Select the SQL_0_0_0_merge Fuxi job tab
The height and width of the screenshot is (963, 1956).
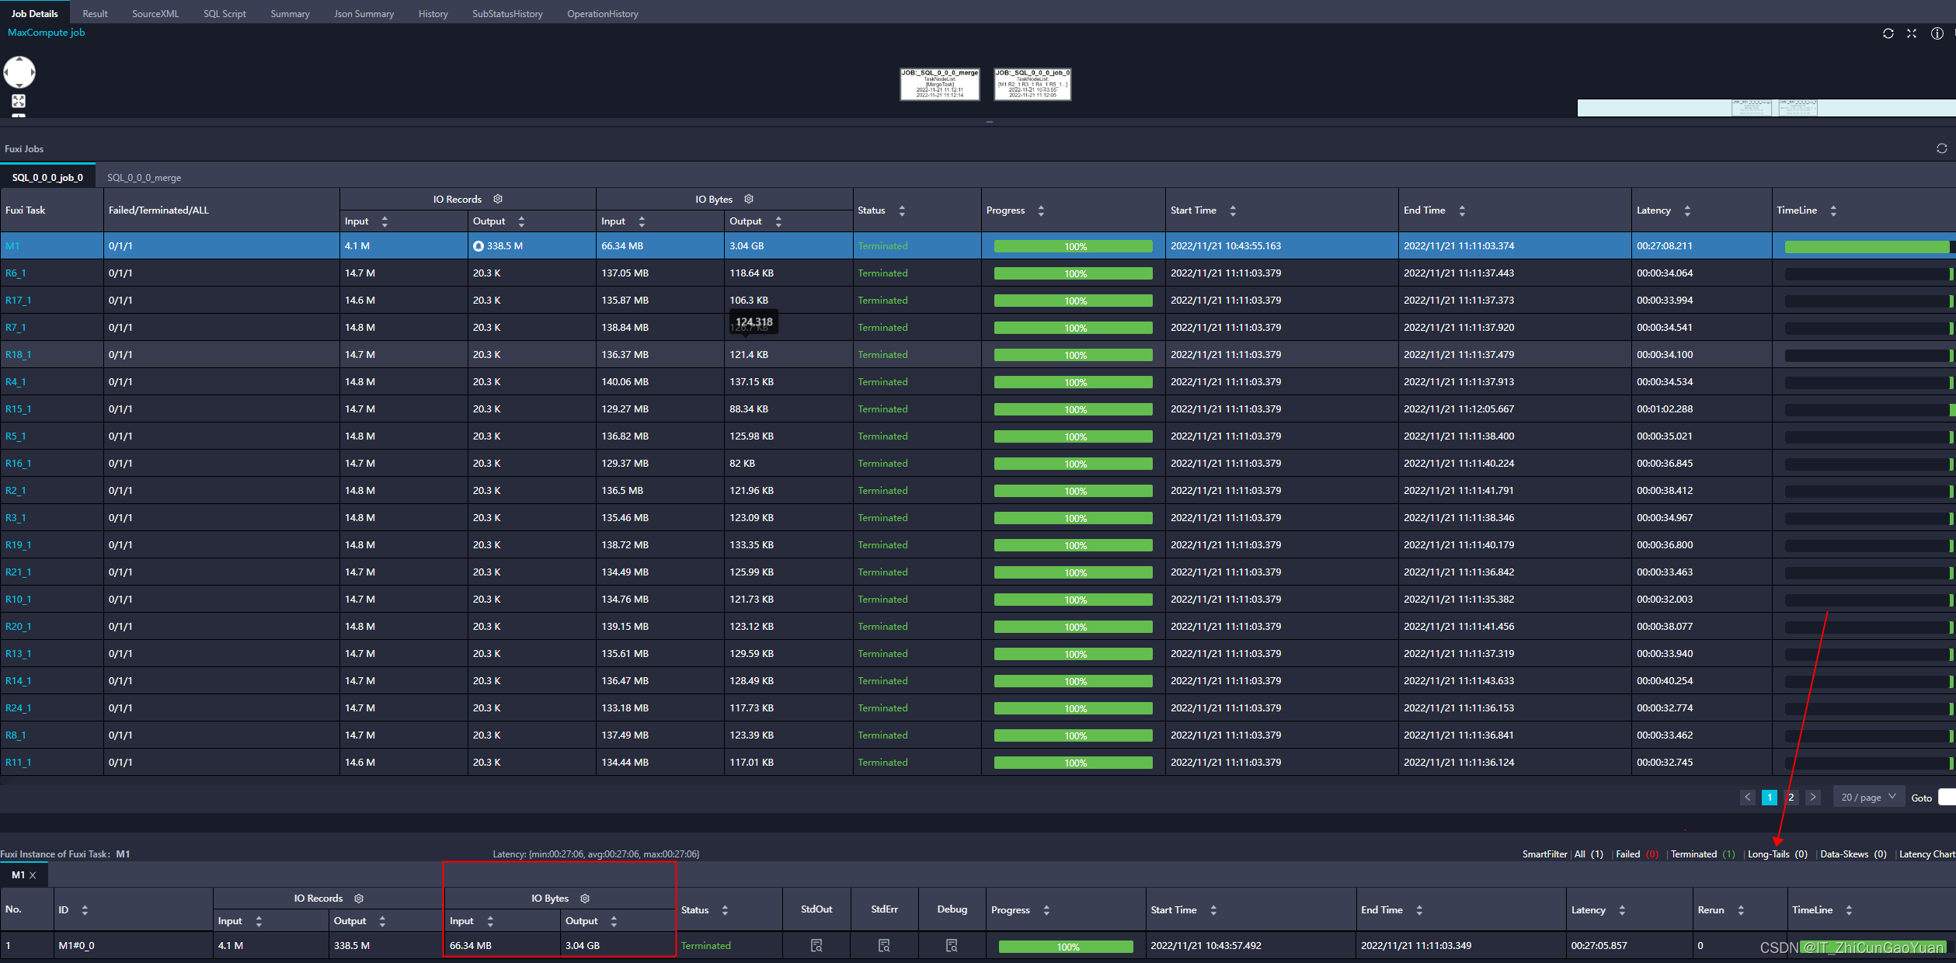144,177
